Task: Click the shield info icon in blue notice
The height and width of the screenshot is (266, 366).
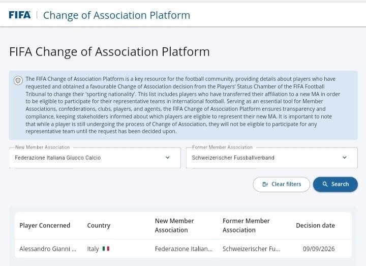Action: coord(18,80)
